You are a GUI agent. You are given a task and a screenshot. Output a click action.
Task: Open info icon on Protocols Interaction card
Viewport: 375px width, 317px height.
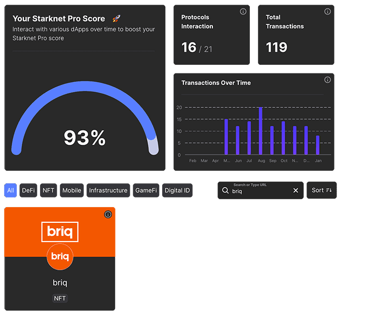click(x=243, y=12)
